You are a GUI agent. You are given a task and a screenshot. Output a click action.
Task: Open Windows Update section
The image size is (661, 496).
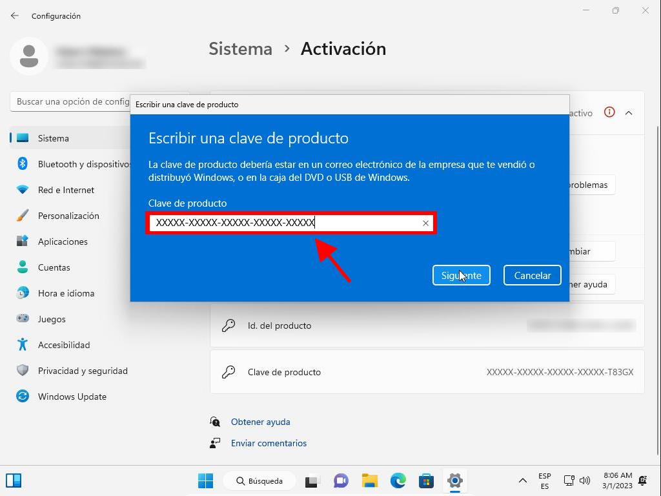pos(72,397)
